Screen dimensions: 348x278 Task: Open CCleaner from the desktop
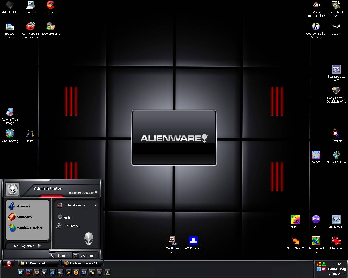click(x=51, y=7)
